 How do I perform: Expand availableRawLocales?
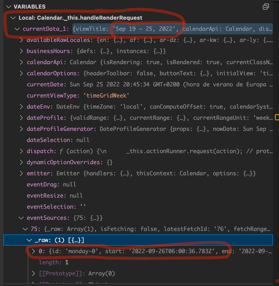click(21, 40)
